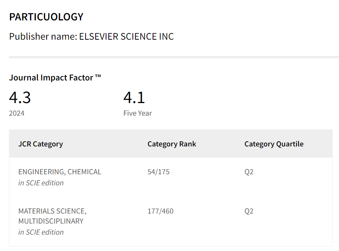Click the 177/460 category rank
This screenshot has height=251, width=339.
click(x=160, y=211)
